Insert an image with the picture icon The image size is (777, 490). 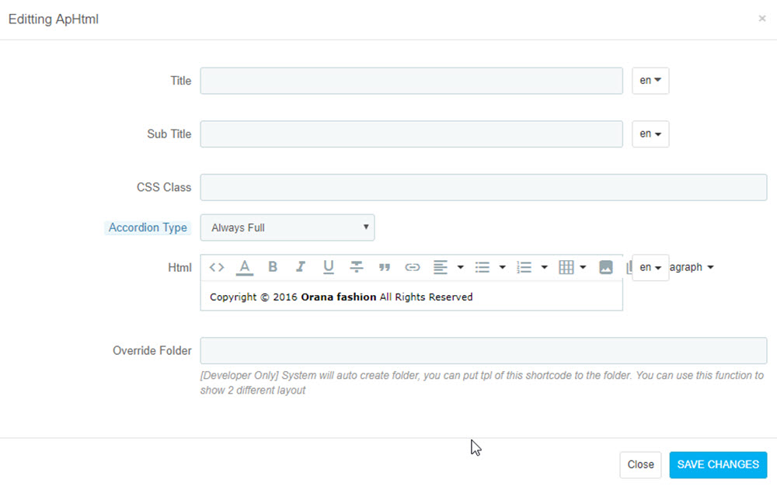tap(605, 267)
